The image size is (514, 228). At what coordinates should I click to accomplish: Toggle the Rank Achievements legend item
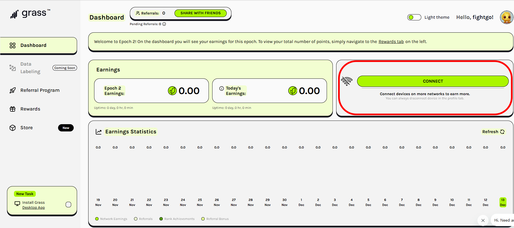click(x=177, y=219)
